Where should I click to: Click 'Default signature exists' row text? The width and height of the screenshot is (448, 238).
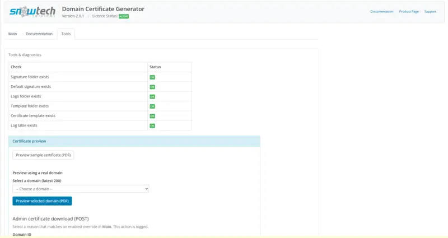[x=31, y=87]
